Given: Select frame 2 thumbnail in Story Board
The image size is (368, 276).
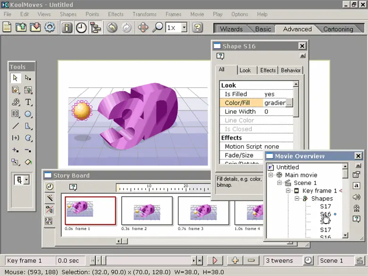Looking at the screenshot, I should [146, 210].
